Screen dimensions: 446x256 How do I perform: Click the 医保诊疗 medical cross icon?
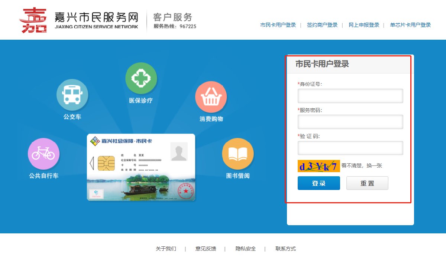click(x=141, y=78)
